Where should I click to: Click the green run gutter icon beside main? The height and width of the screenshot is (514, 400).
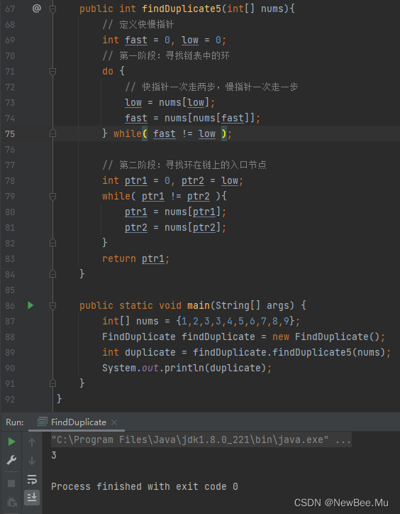click(x=30, y=305)
